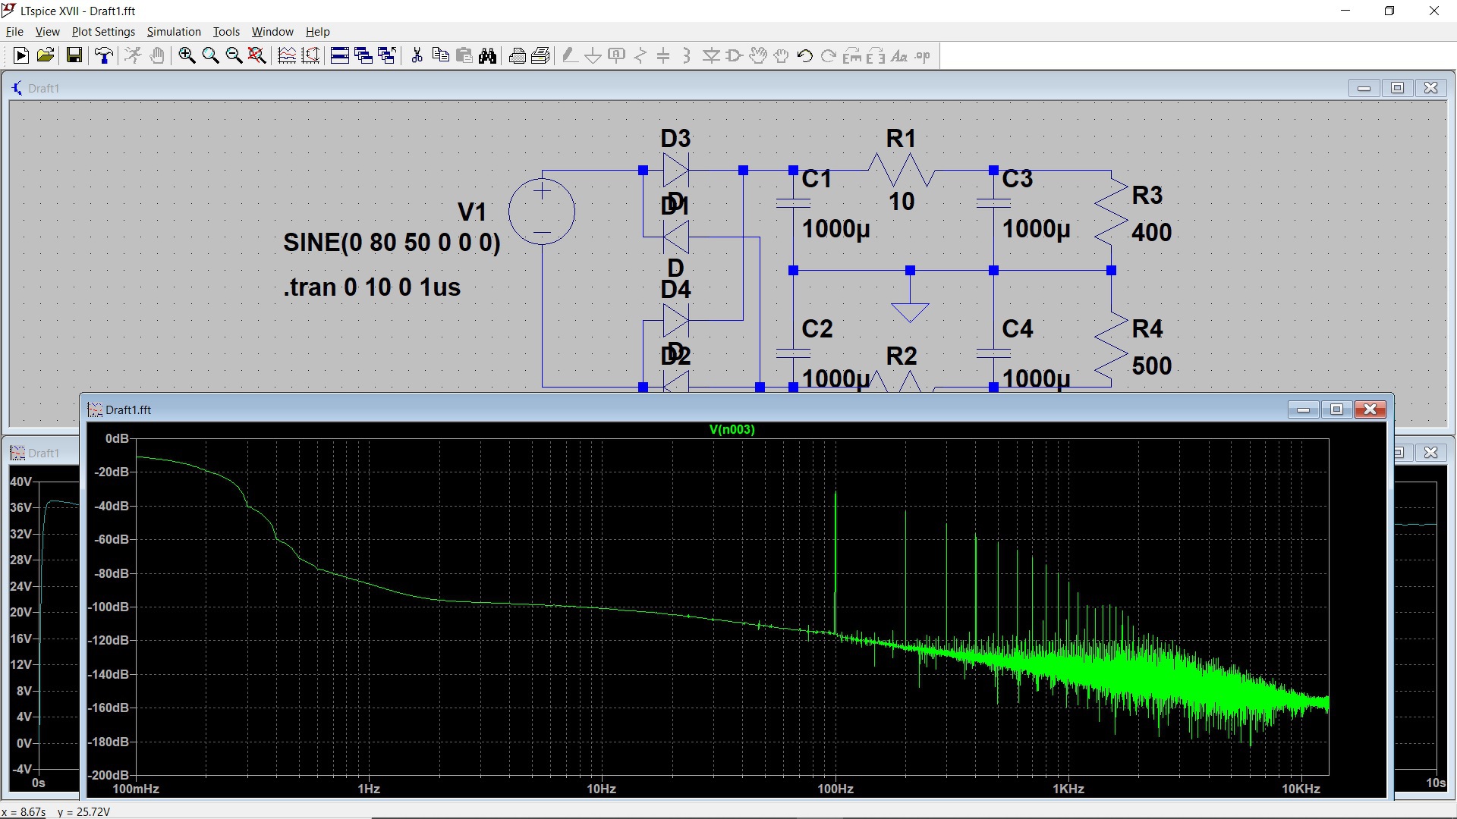
Task: Open the Plot Settings menu
Action: (x=103, y=32)
